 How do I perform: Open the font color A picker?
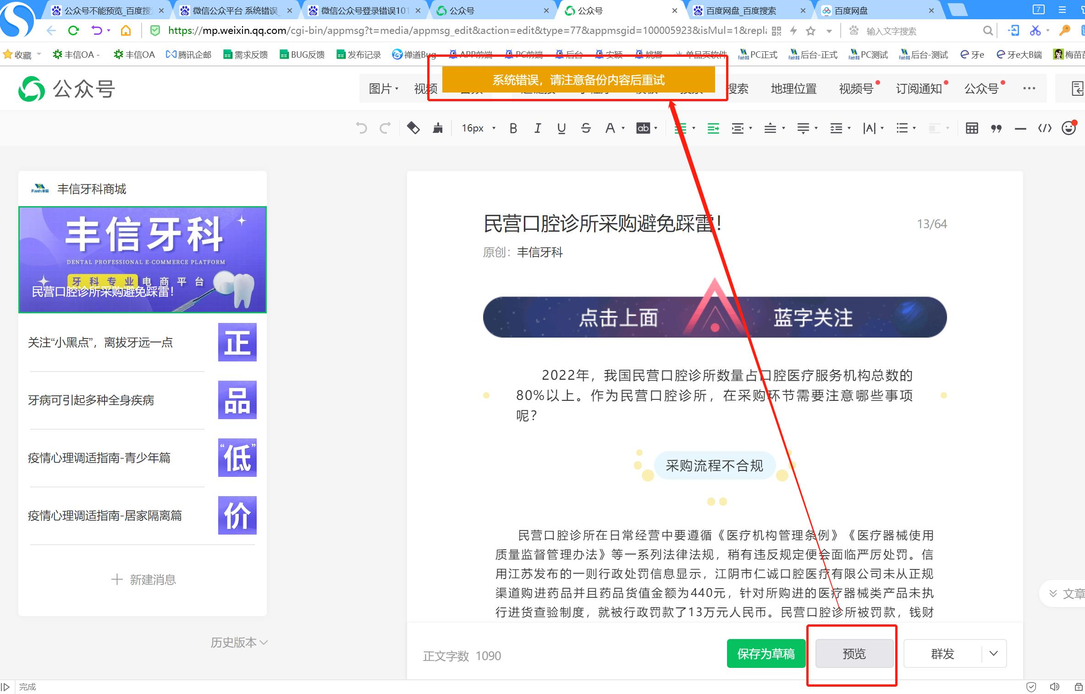610,128
